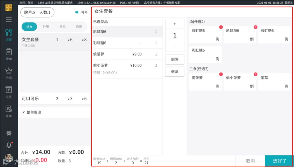Open the hamburger menu in sidebar
294x167 pixels.
point(9,20)
